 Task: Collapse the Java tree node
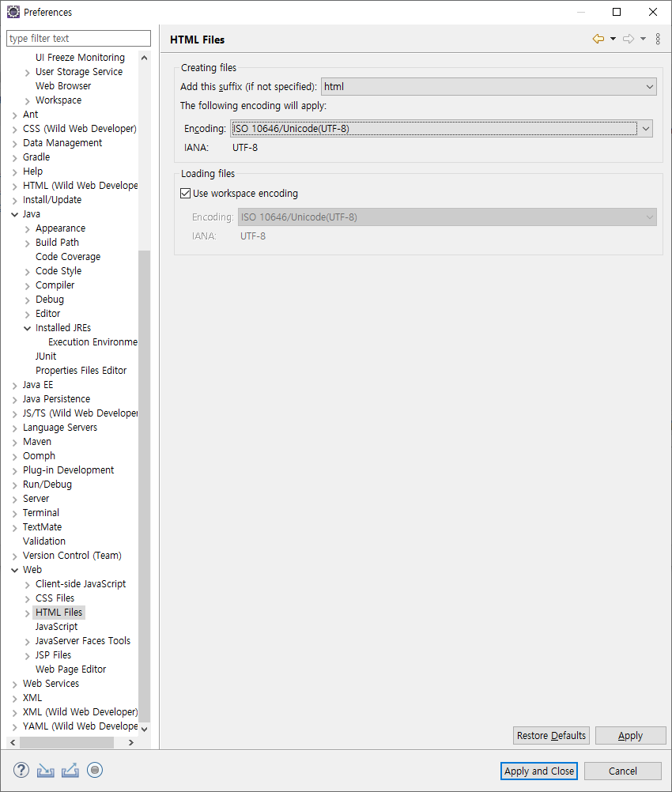(15, 214)
